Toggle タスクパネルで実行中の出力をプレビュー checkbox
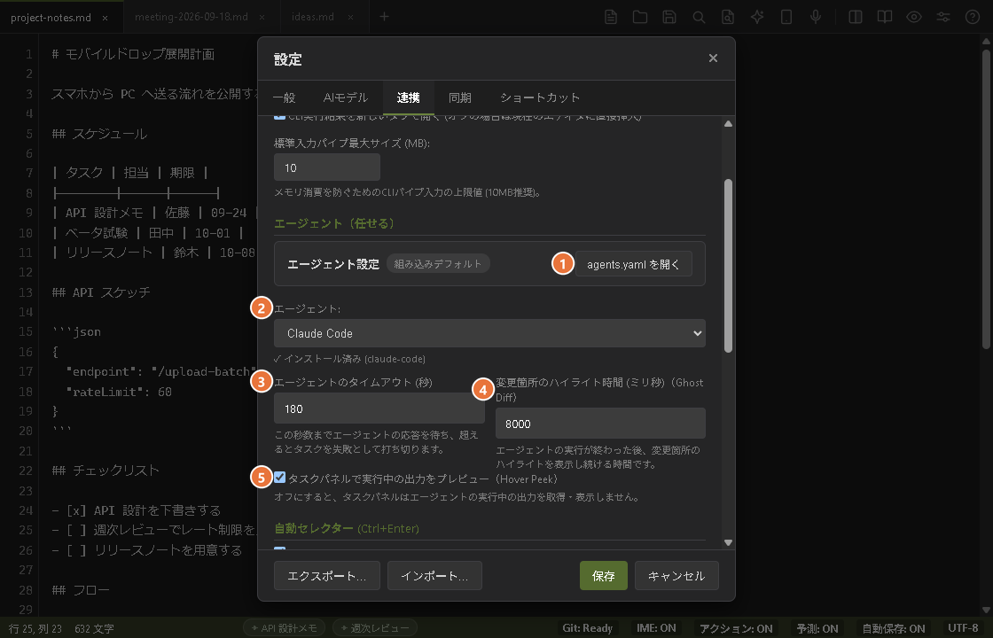The width and height of the screenshot is (993, 638). click(x=280, y=478)
